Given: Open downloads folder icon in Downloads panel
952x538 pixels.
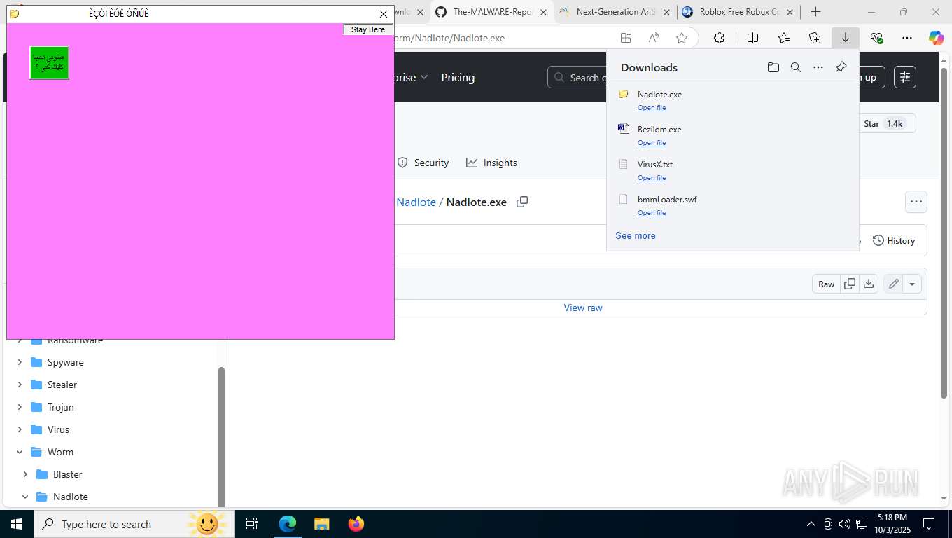Looking at the screenshot, I should click(773, 67).
